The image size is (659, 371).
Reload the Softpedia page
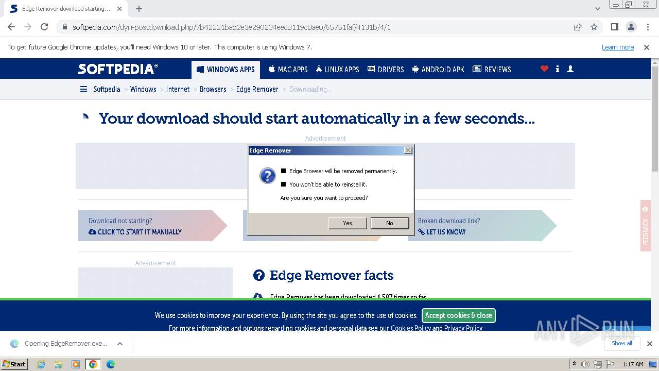[44, 27]
